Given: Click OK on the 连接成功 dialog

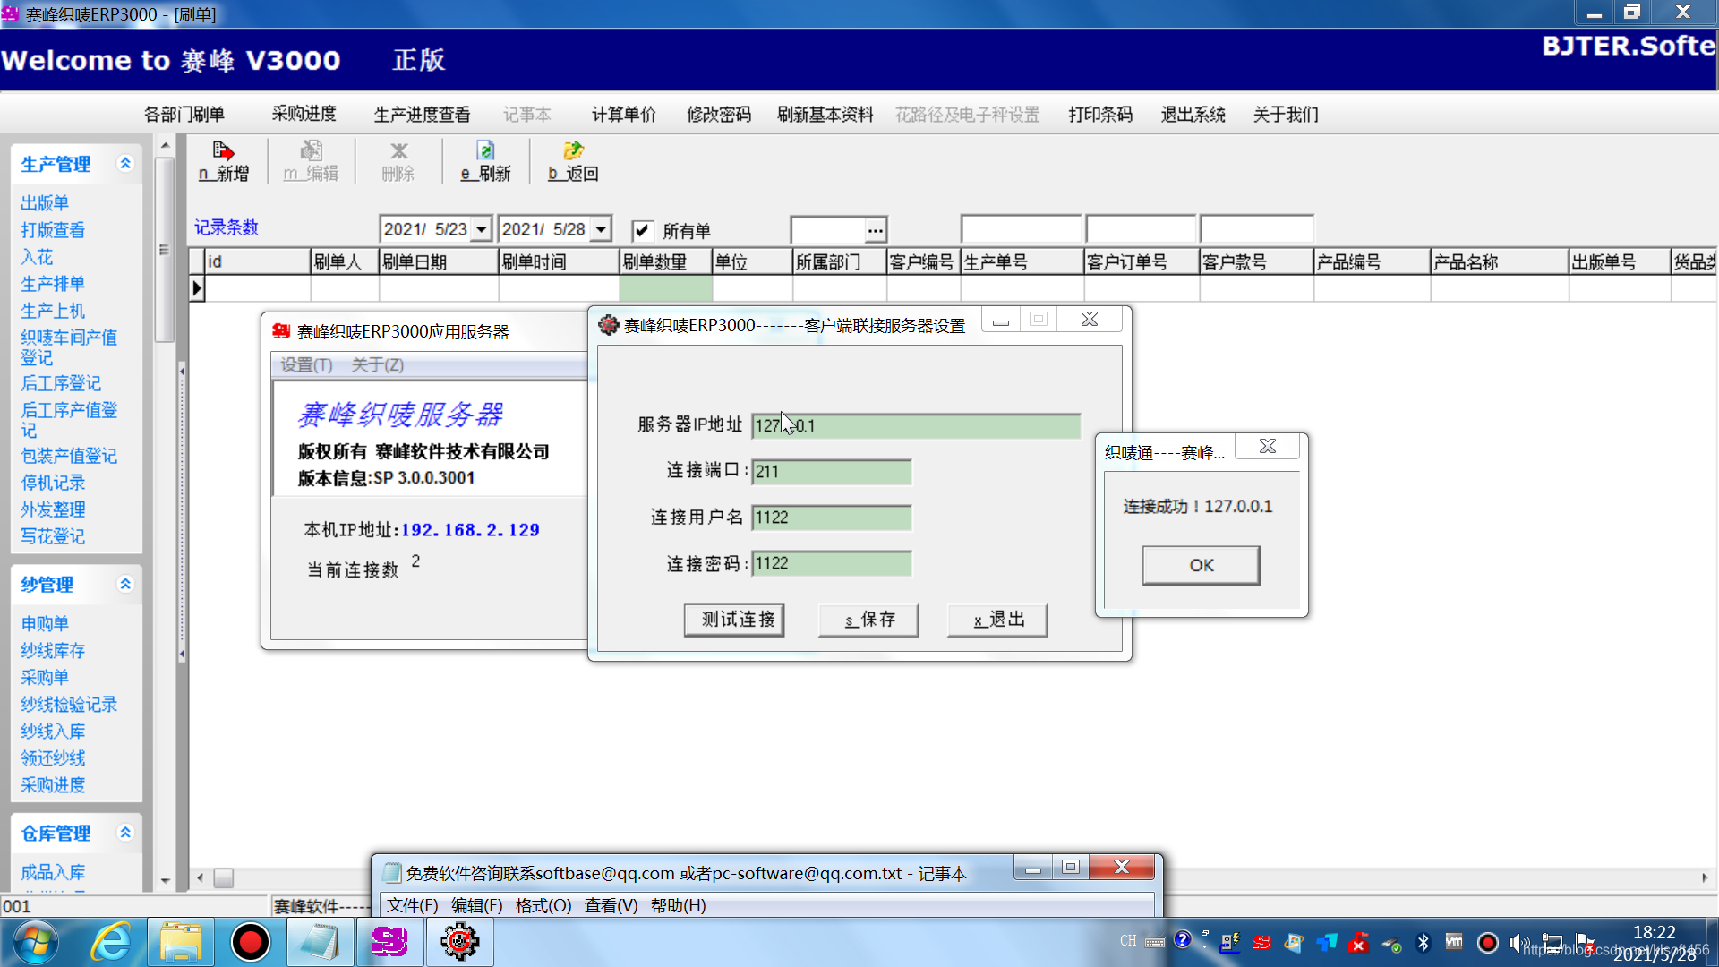Looking at the screenshot, I should (1201, 565).
